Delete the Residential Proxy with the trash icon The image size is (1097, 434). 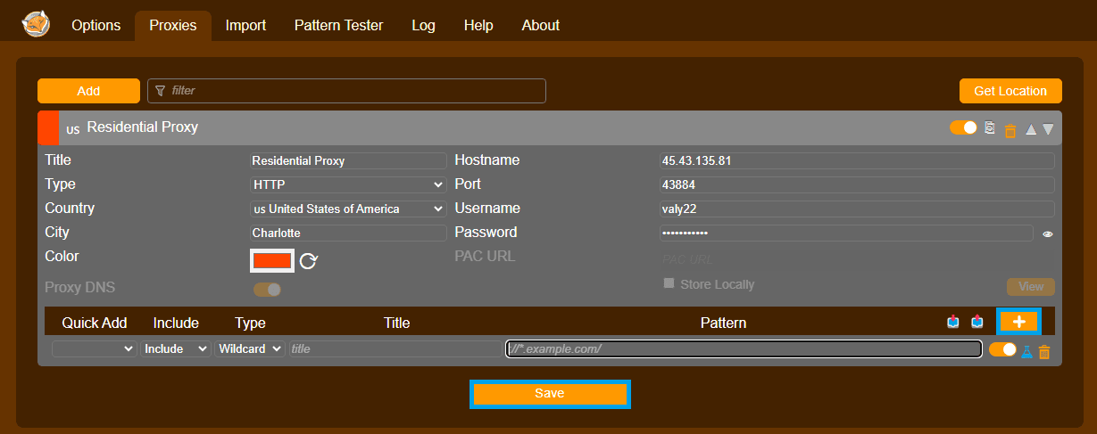(x=1010, y=130)
